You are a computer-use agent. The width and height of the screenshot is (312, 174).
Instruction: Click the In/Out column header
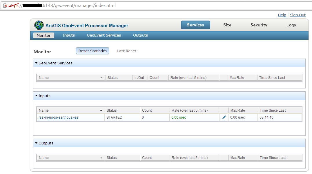click(x=140, y=78)
